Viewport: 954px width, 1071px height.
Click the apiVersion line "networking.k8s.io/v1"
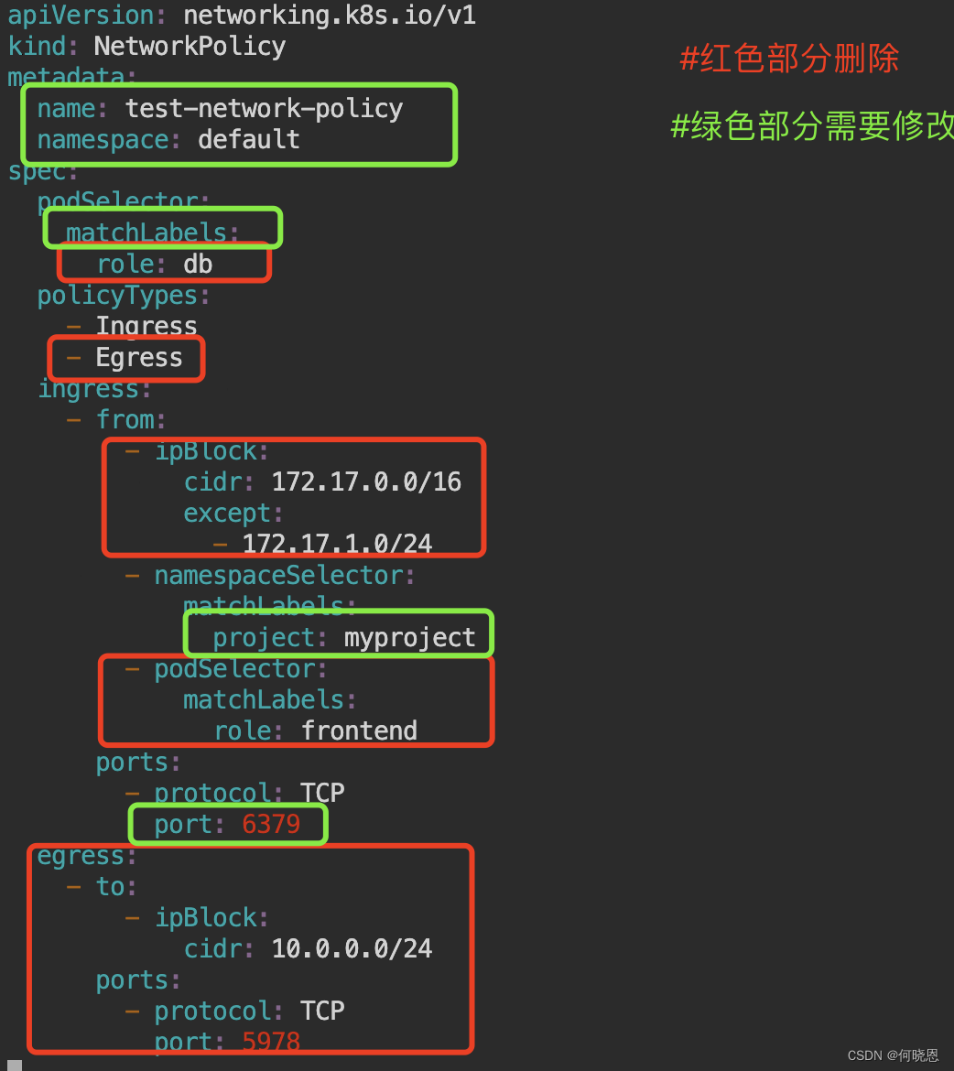330,15
